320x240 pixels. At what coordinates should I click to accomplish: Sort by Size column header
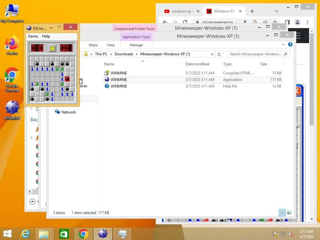point(264,64)
